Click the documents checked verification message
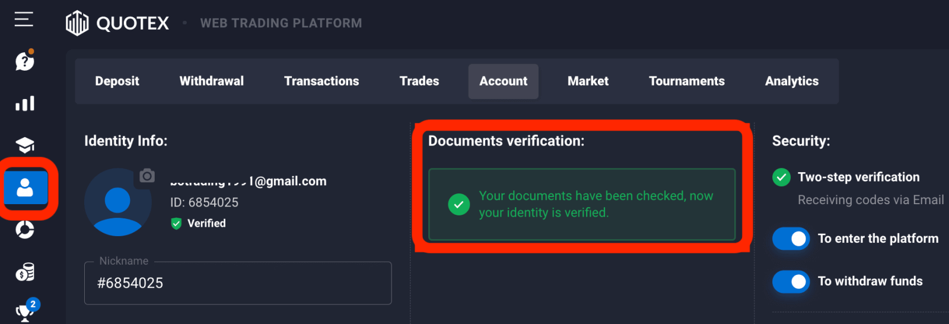The width and height of the screenshot is (949, 324). (596, 204)
